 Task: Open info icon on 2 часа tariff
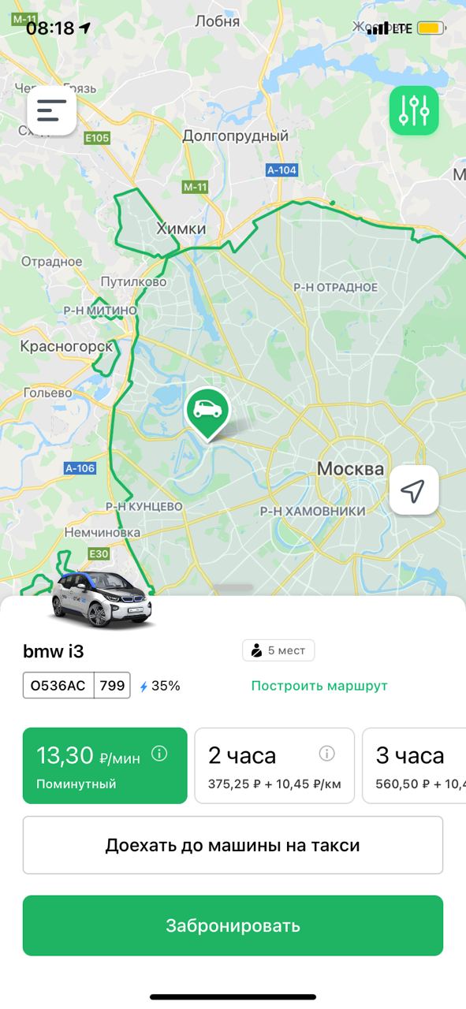pyautogui.click(x=326, y=754)
